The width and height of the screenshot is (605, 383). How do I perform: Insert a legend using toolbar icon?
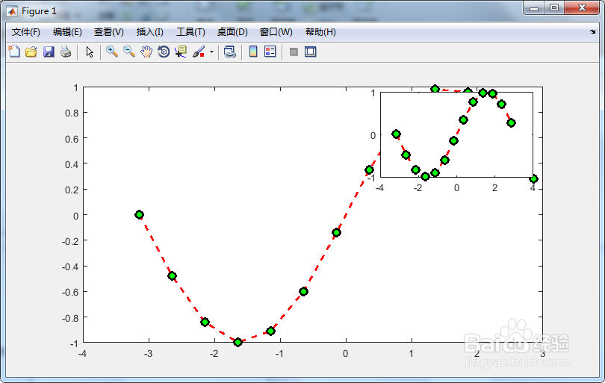point(270,52)
